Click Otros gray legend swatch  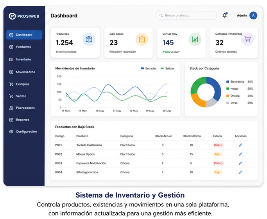228,103
